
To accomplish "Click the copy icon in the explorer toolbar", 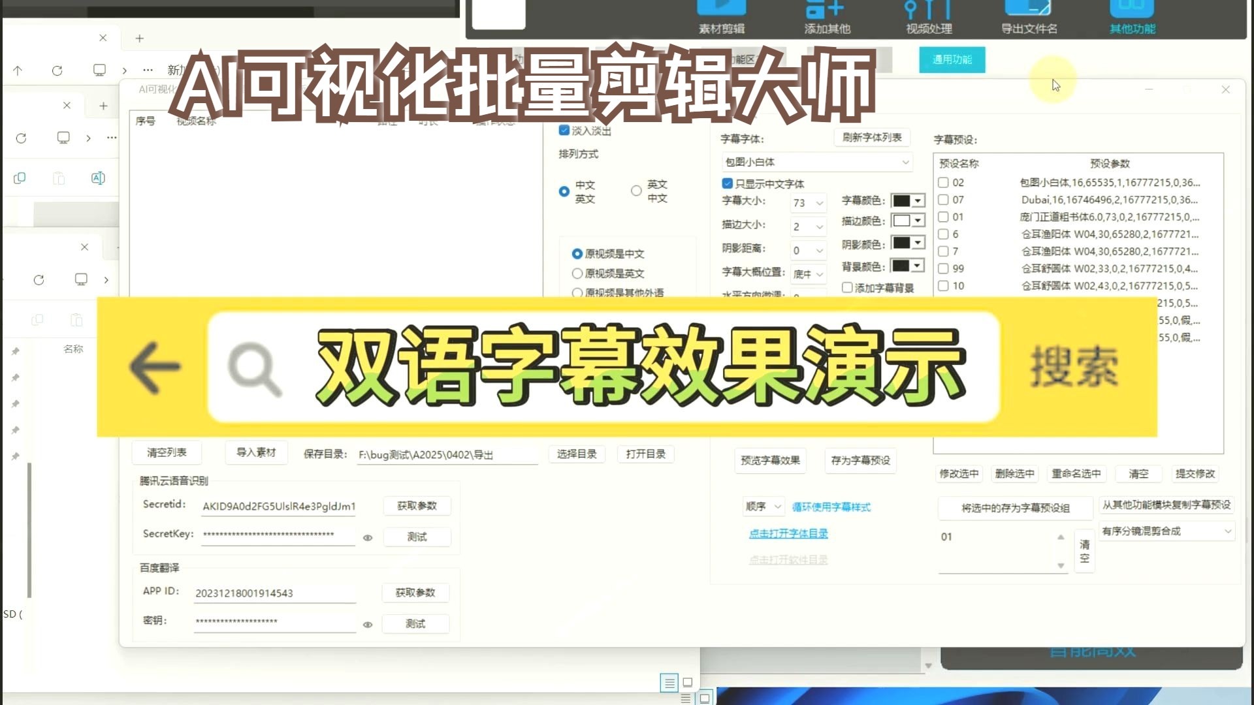I will [20, 178].
